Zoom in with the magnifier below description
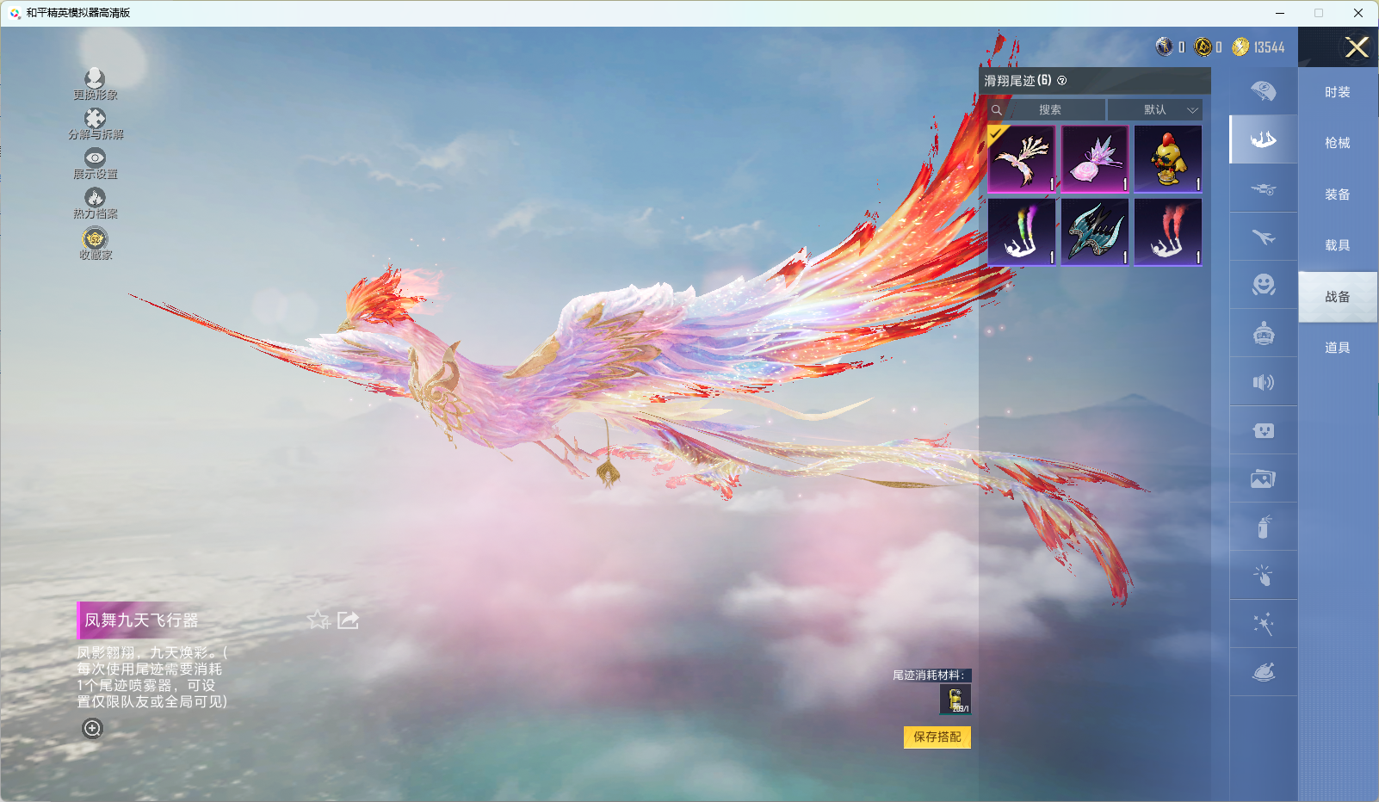Viewport: 1379px width, 802px height. [92, 728]
